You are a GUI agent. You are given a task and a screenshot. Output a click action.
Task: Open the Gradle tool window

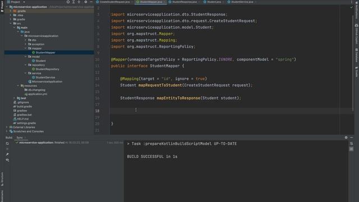click(x=357, y=72)
